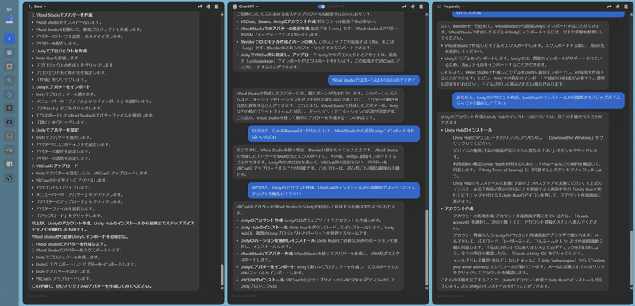Click the ChatGPT pane vertical scrollbar

426,247
